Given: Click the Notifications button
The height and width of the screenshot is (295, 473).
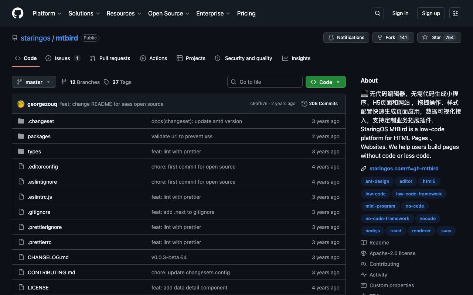Looking at the screenshot, I should pyautogui.click(x=346, y=38).
